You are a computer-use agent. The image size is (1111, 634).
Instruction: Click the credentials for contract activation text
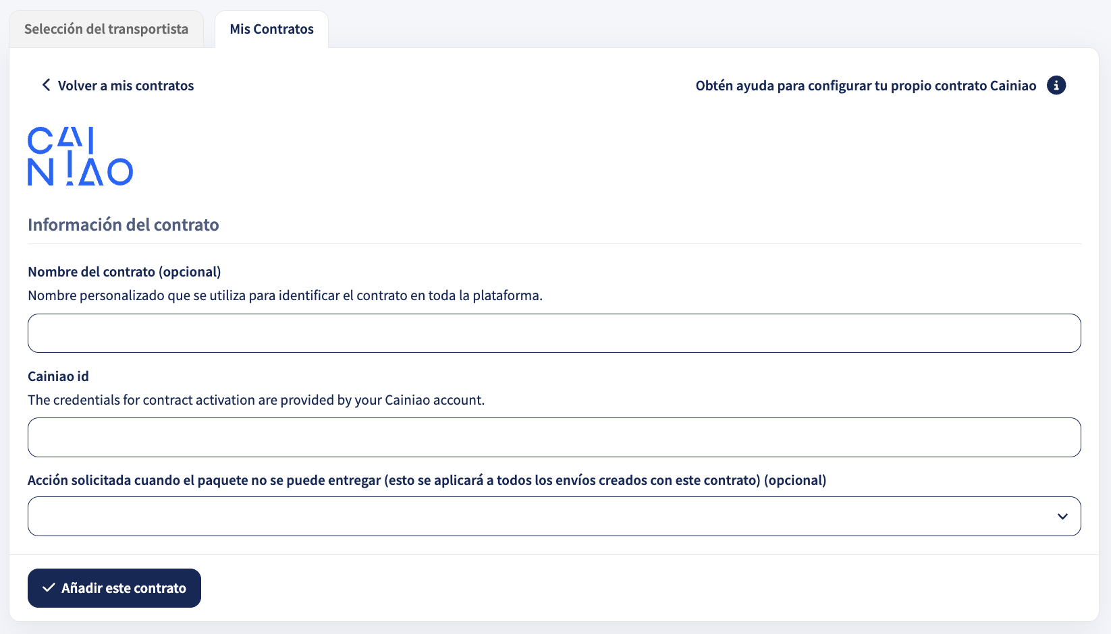pyautogui.click(x=256, y=400)
